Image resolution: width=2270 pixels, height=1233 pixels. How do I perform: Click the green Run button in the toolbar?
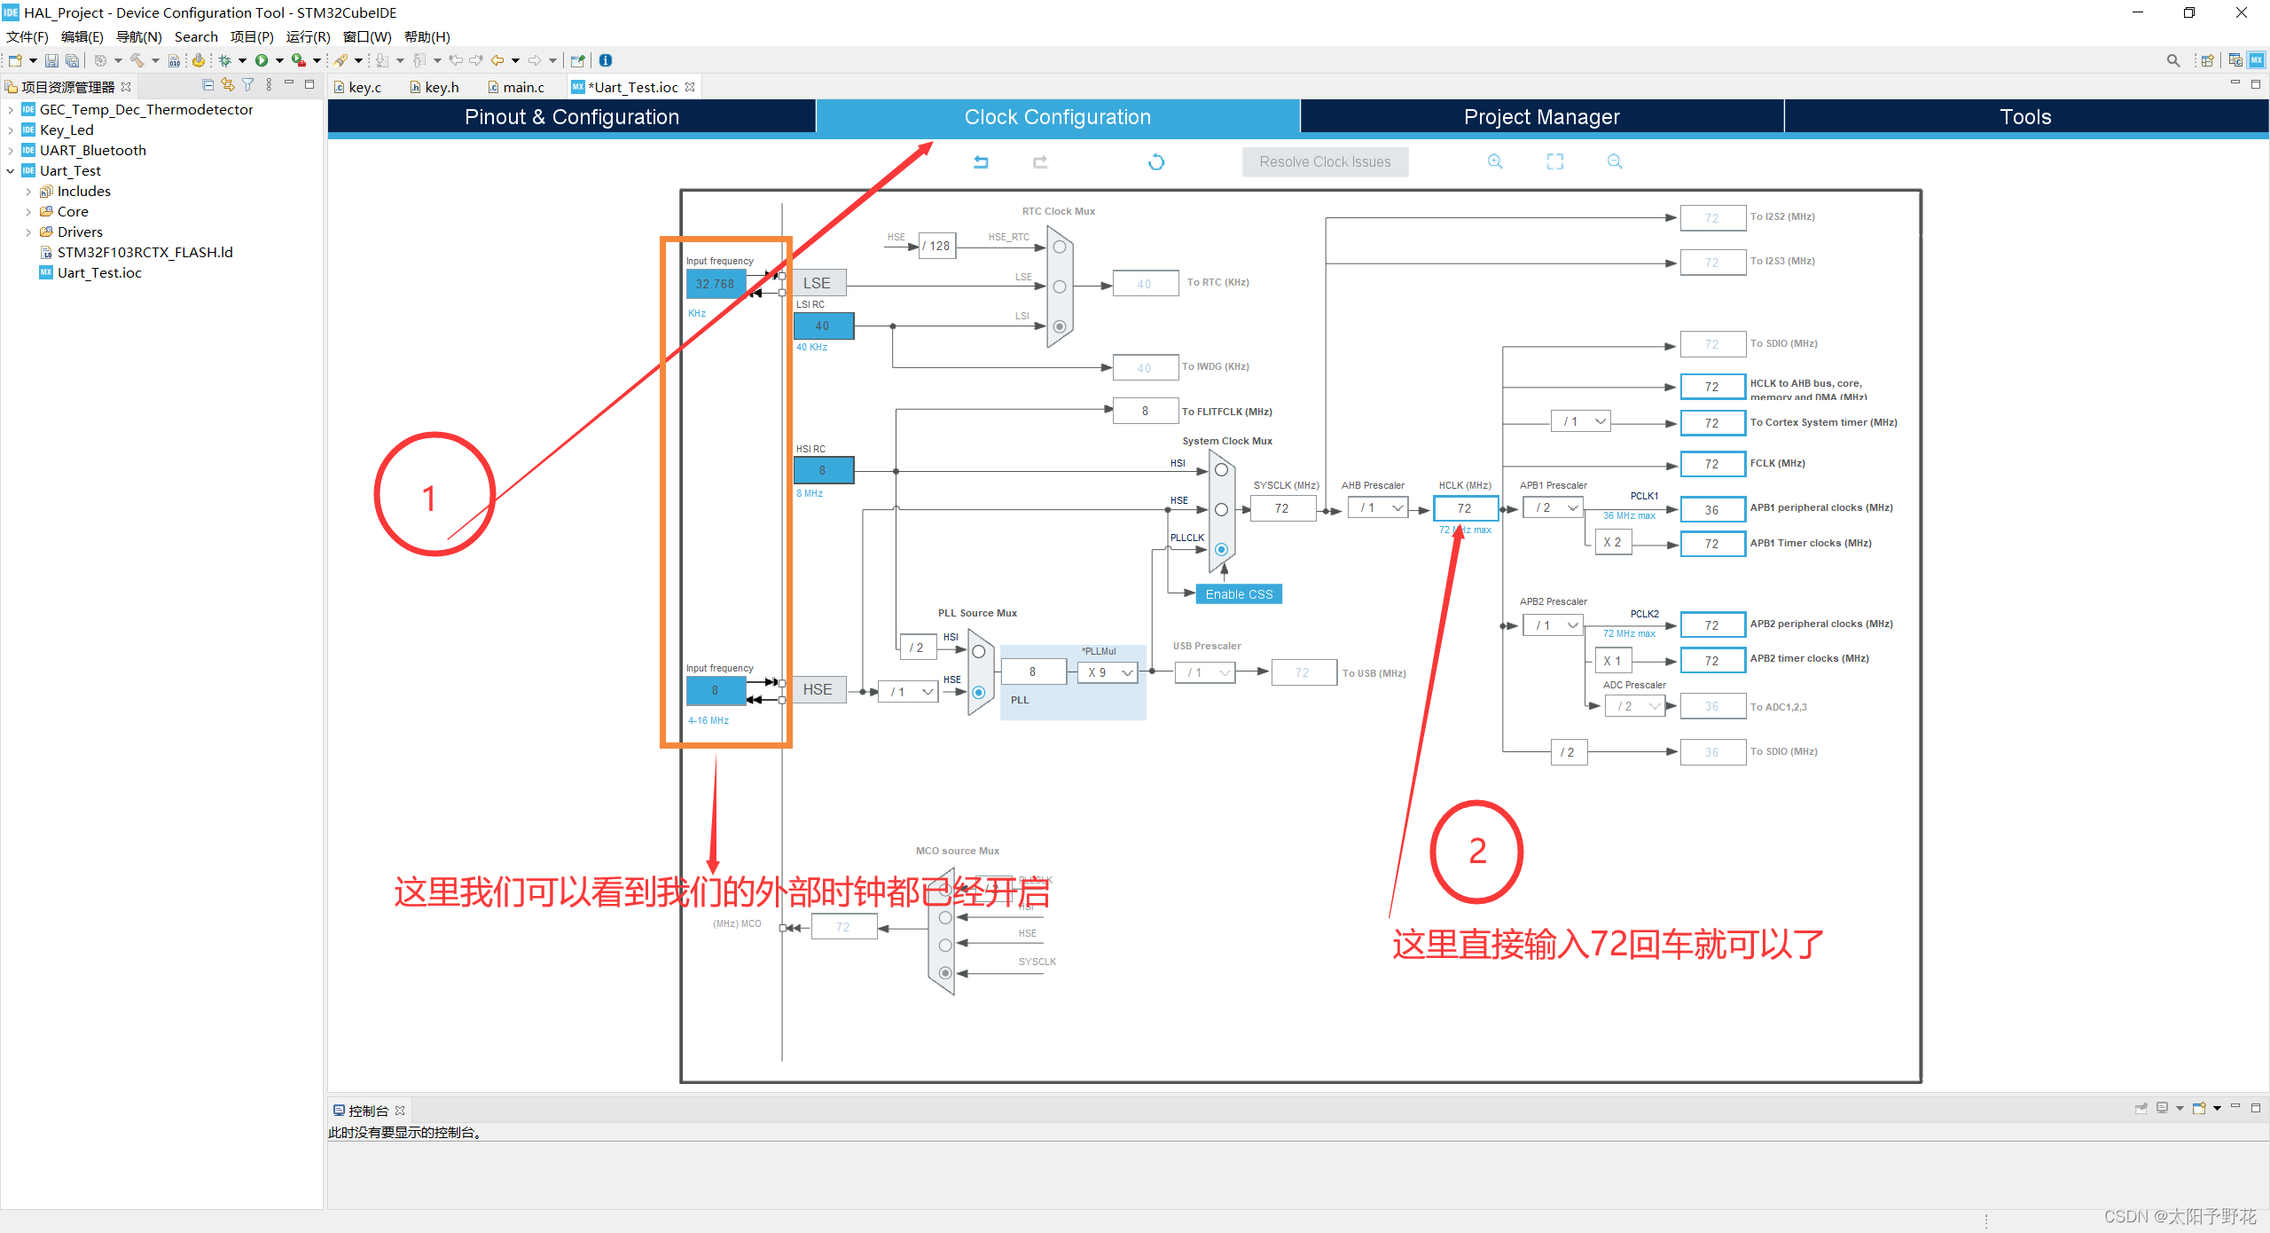pyautogui.click(x=262, y=60)
